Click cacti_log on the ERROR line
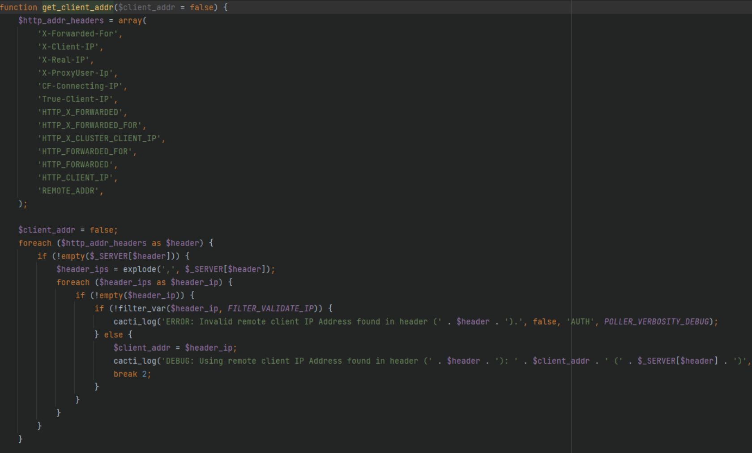 tap(135, 322)
